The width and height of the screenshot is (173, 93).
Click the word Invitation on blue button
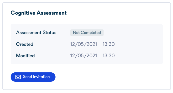click(41, 77)
